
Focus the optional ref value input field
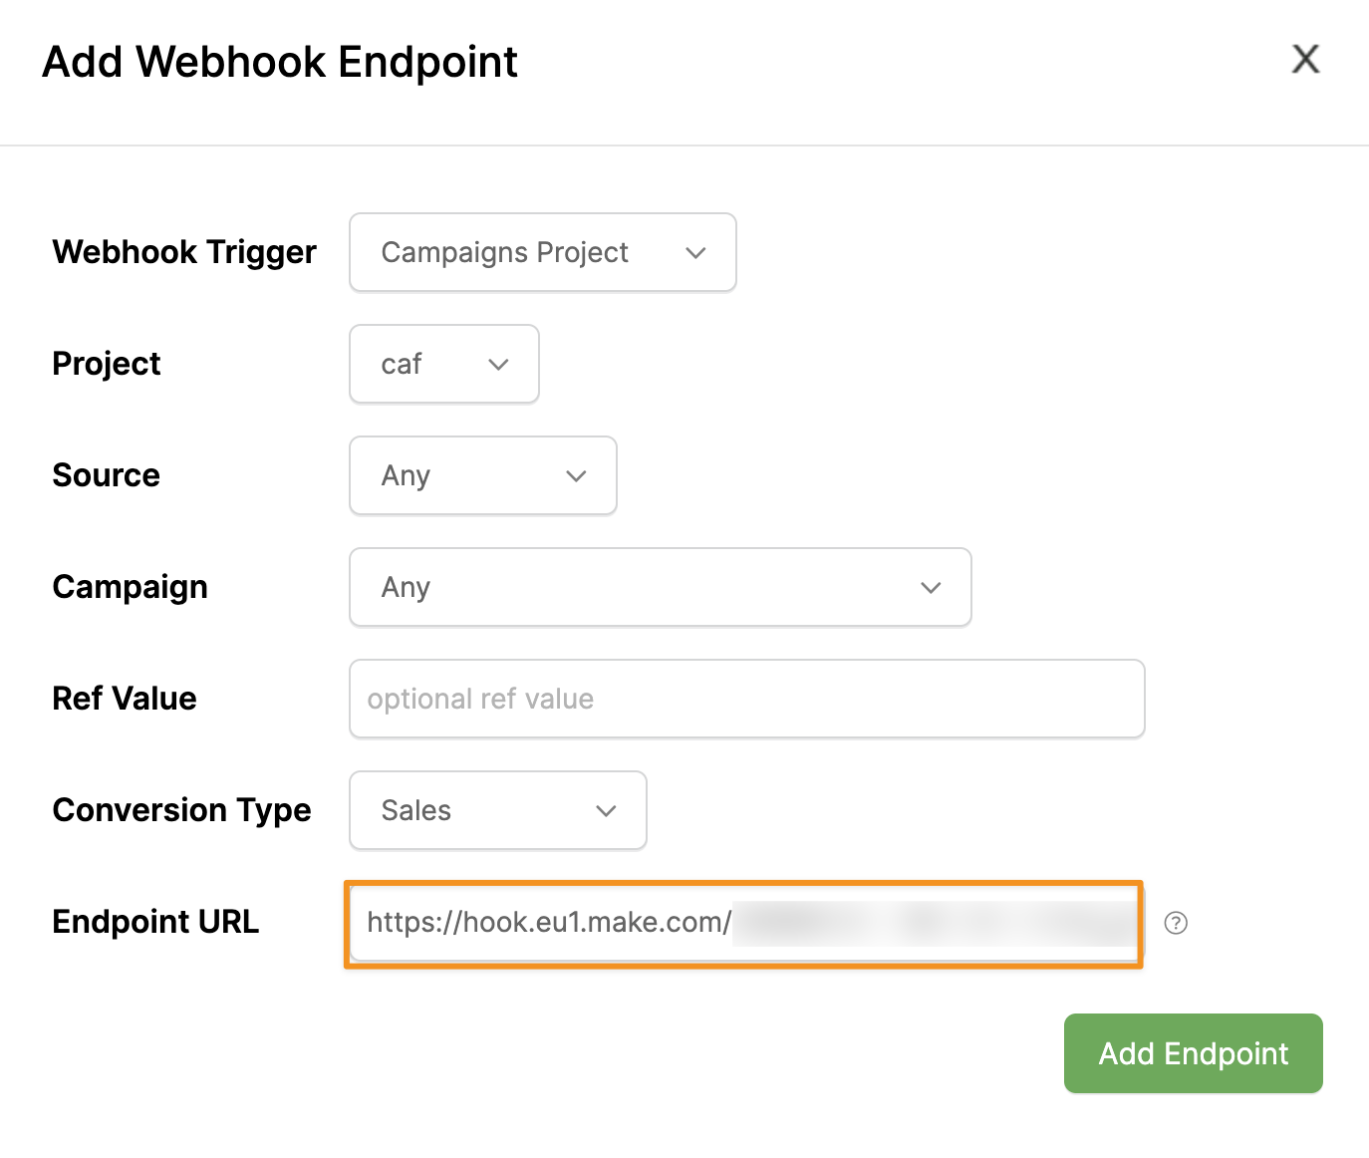(746, 699)
